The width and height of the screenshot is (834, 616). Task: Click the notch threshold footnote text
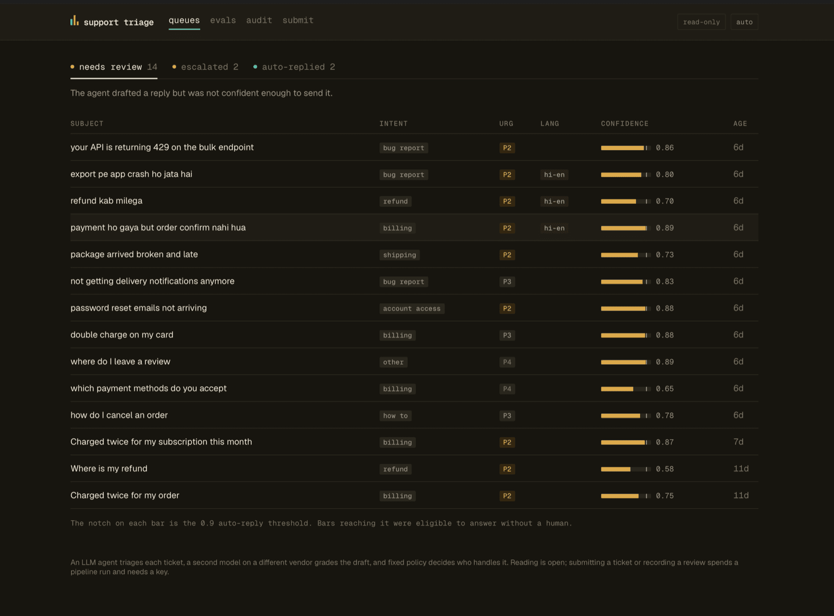click(x=321, y=523)
